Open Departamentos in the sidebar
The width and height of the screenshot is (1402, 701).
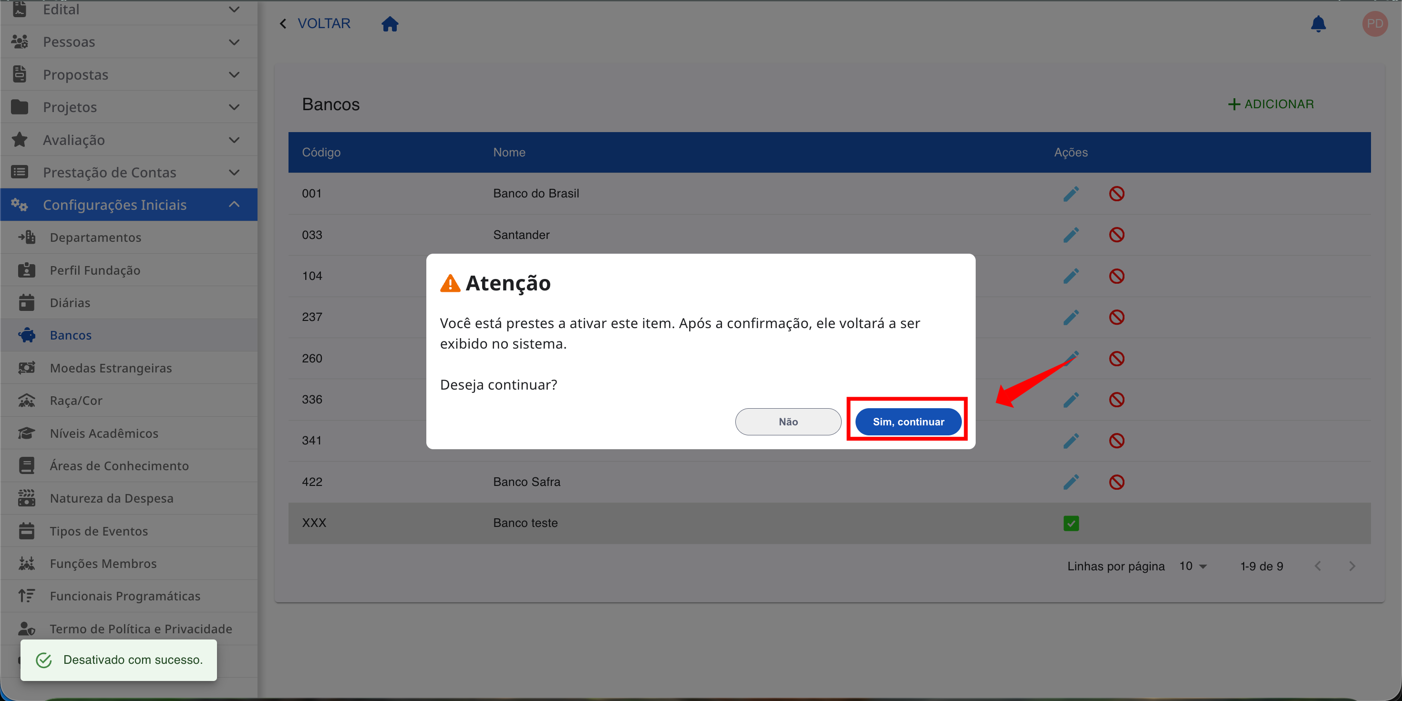pyautogui.click(x=129, y=237)
